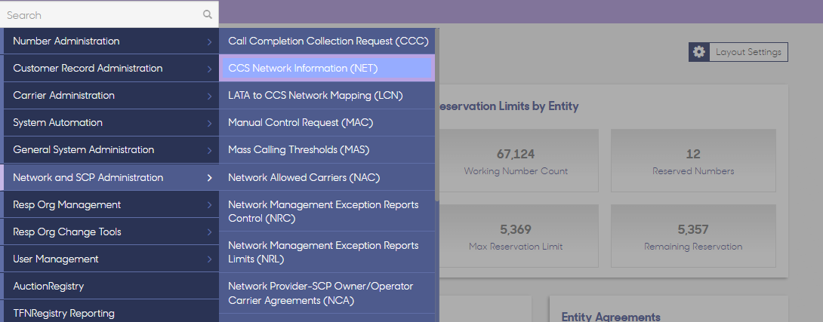Viewport: 823px width, 322px height.
Task: Choose Network Allowed Carriers (NAC)
Action: coord(327,177)
